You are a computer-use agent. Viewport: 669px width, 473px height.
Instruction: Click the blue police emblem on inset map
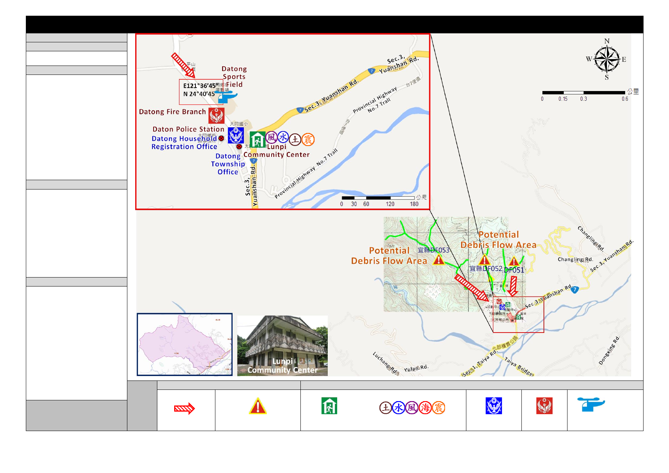[236, 135]
